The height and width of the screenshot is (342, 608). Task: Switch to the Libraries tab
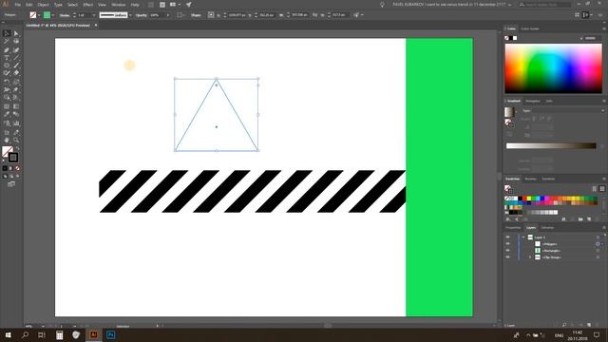click(547, 228)
